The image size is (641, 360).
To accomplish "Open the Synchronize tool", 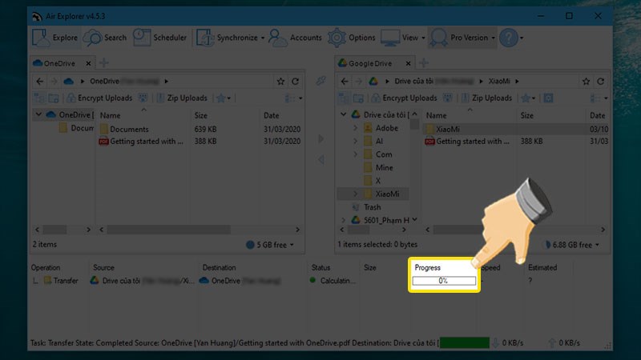I will click(228, 38).
